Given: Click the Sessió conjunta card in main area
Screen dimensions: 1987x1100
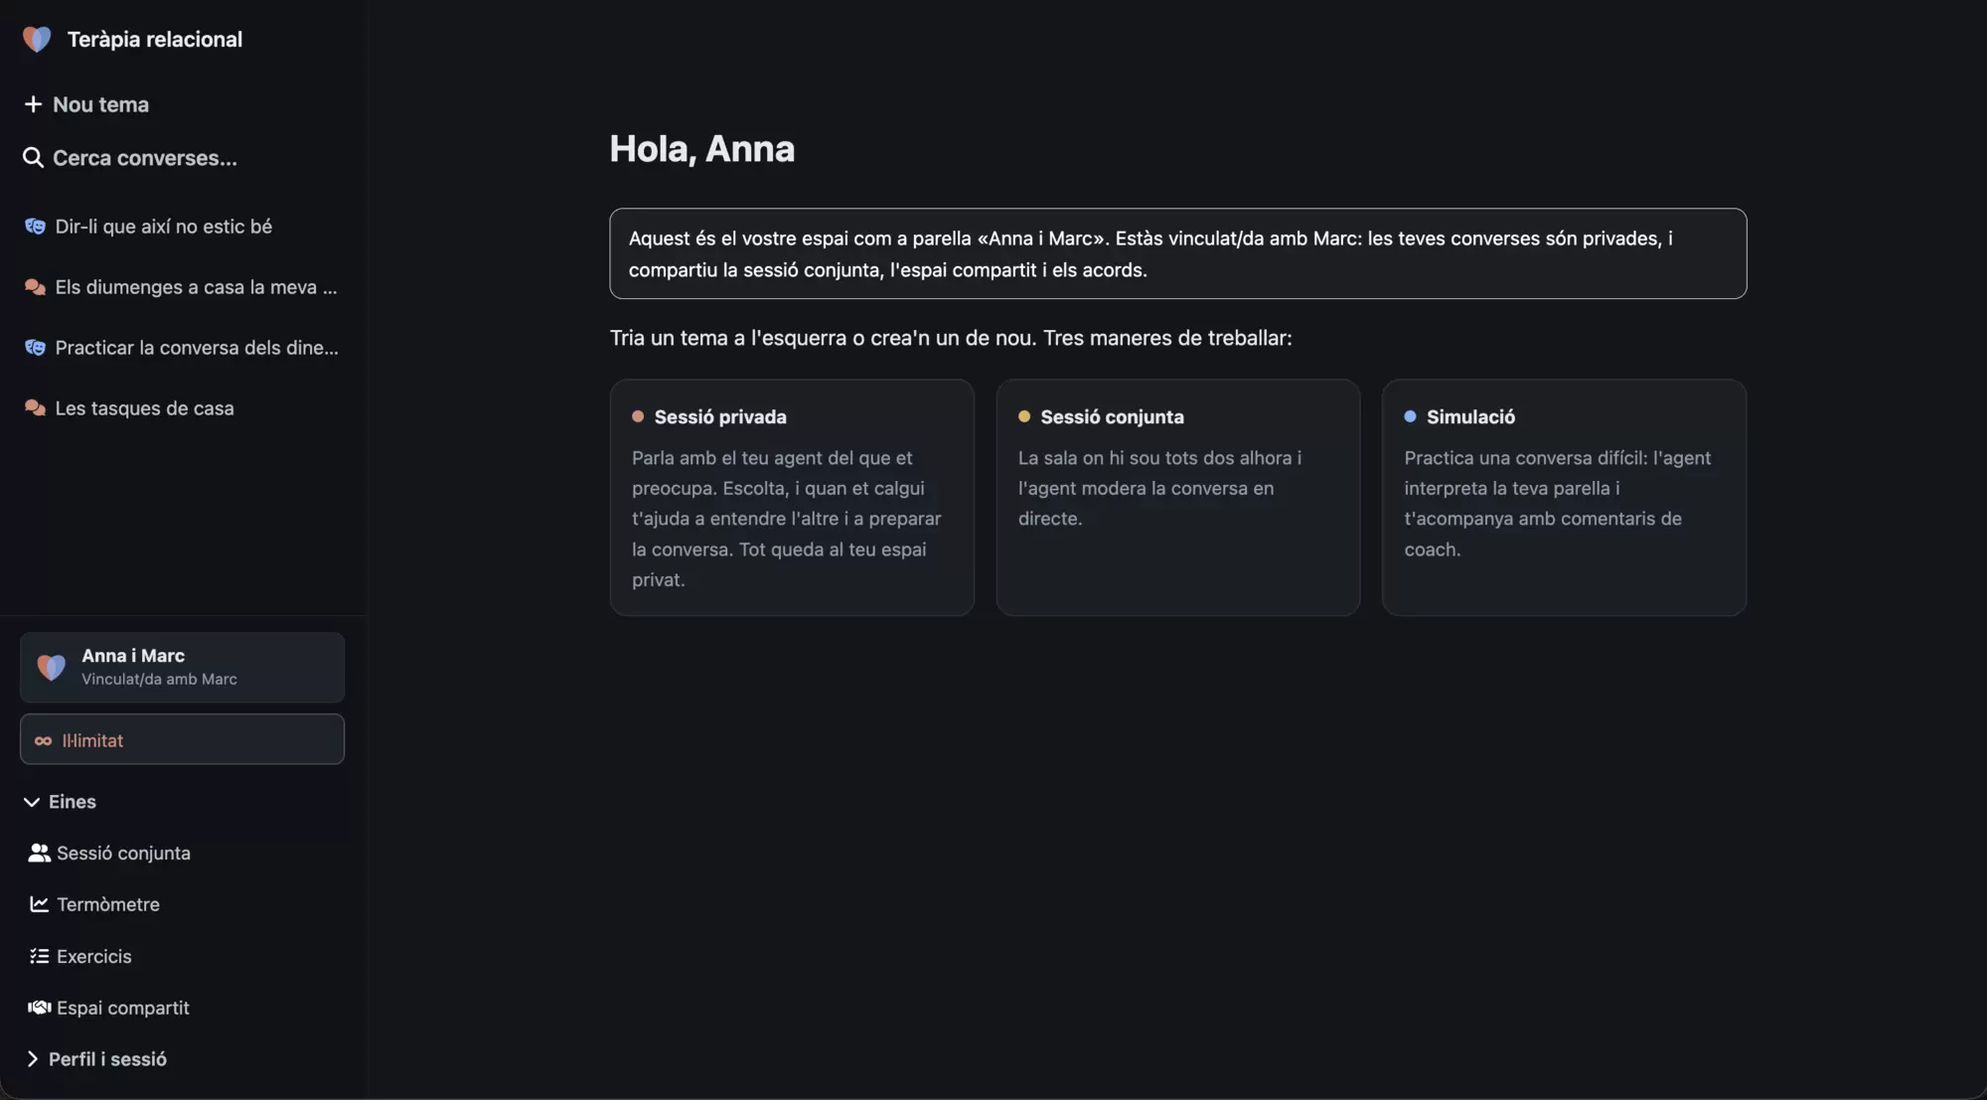Looking at the screenshot, I should tap(1178, 498).
